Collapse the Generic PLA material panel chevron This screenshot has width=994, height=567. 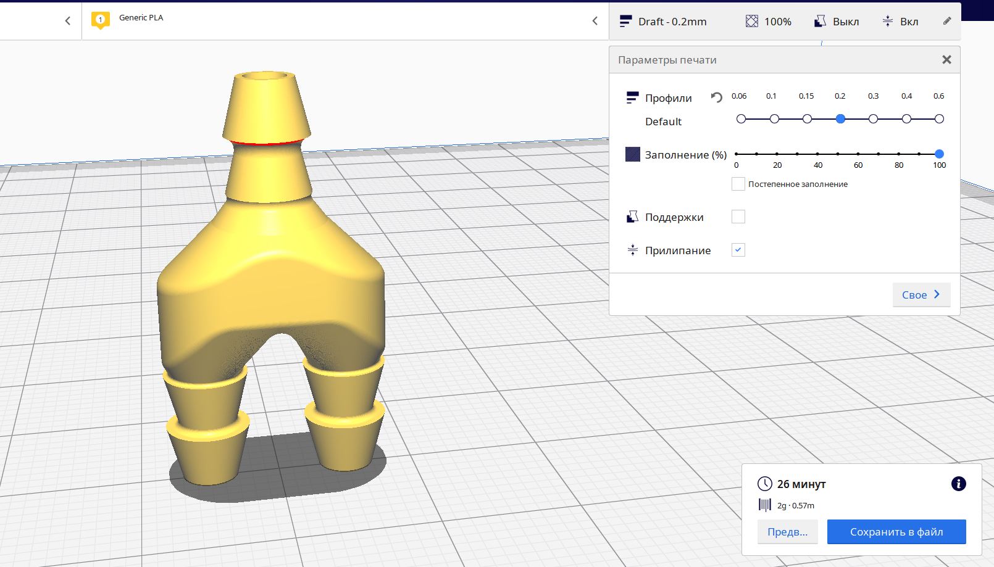595,21
